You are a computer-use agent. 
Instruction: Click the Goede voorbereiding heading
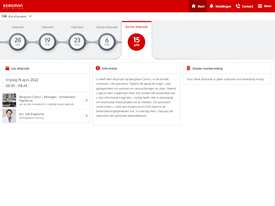click(208, 68)
